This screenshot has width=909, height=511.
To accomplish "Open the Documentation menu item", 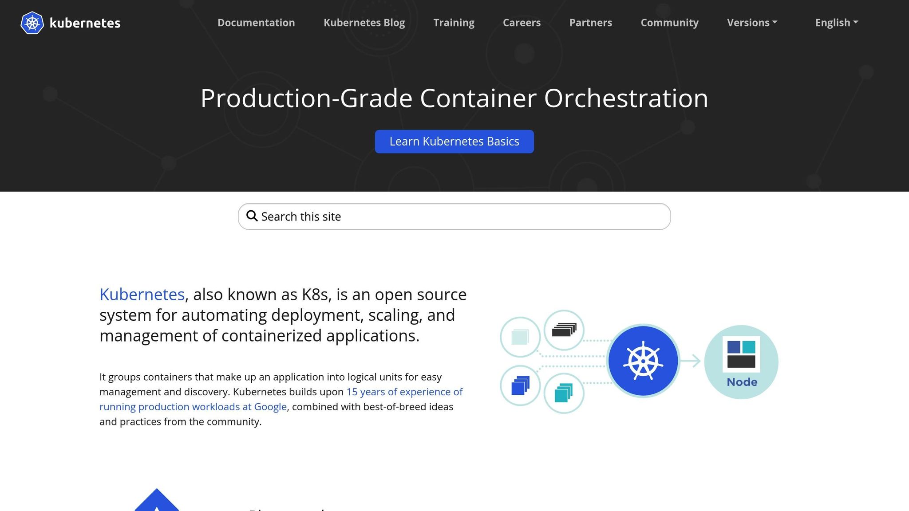I will coord(256,22).
